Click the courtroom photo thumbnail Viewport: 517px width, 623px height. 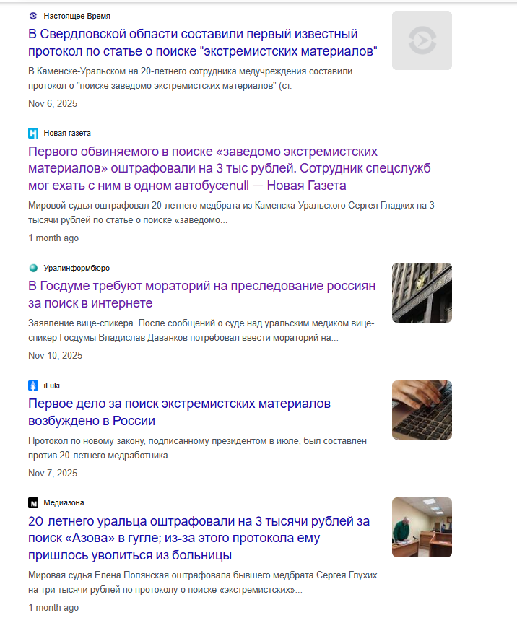tap(422, 527)
